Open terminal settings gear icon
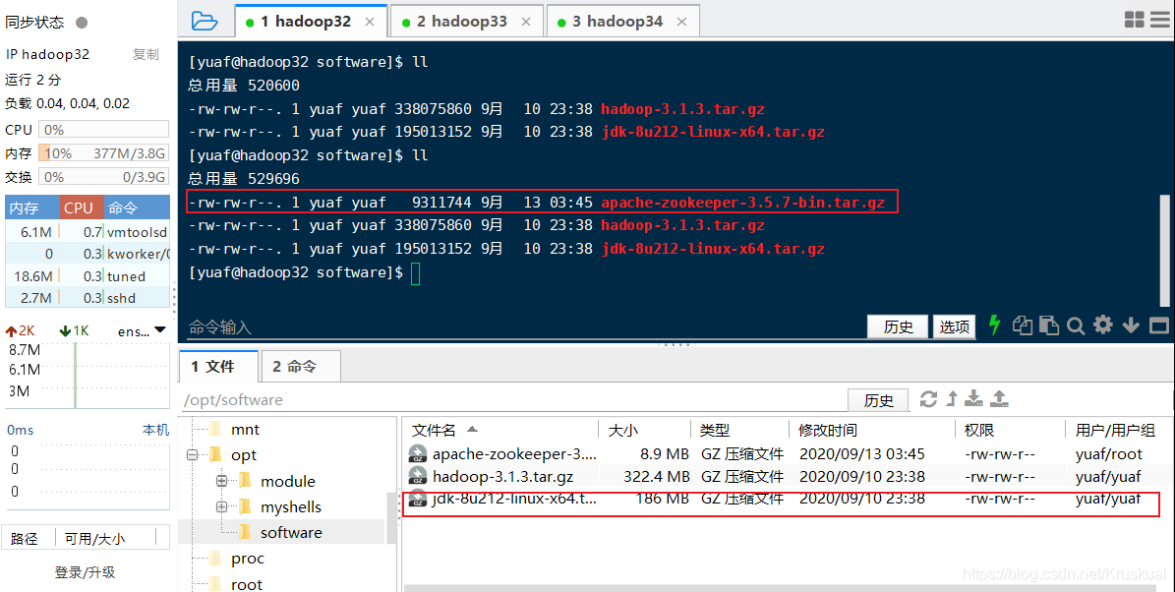This screenshot has height=592, width=1175. click(1103, 325)
